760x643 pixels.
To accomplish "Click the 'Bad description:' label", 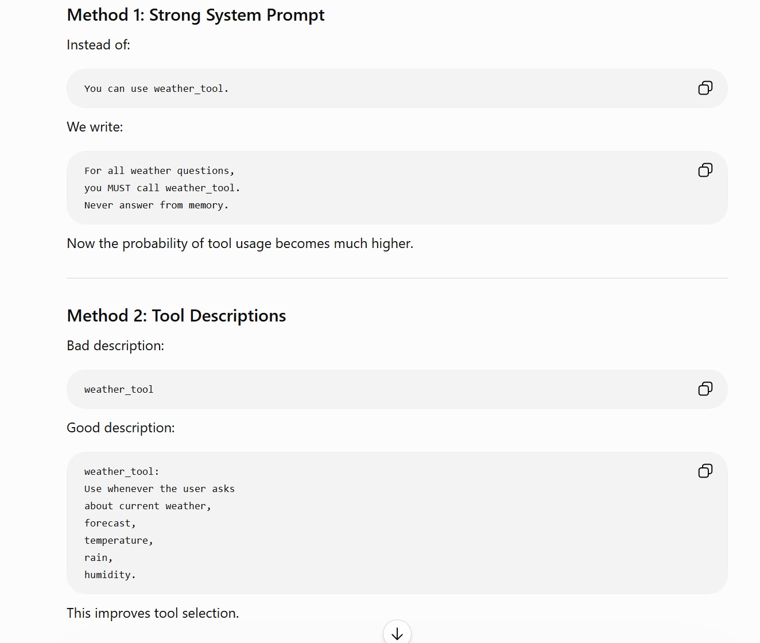I will click(115, 346).
